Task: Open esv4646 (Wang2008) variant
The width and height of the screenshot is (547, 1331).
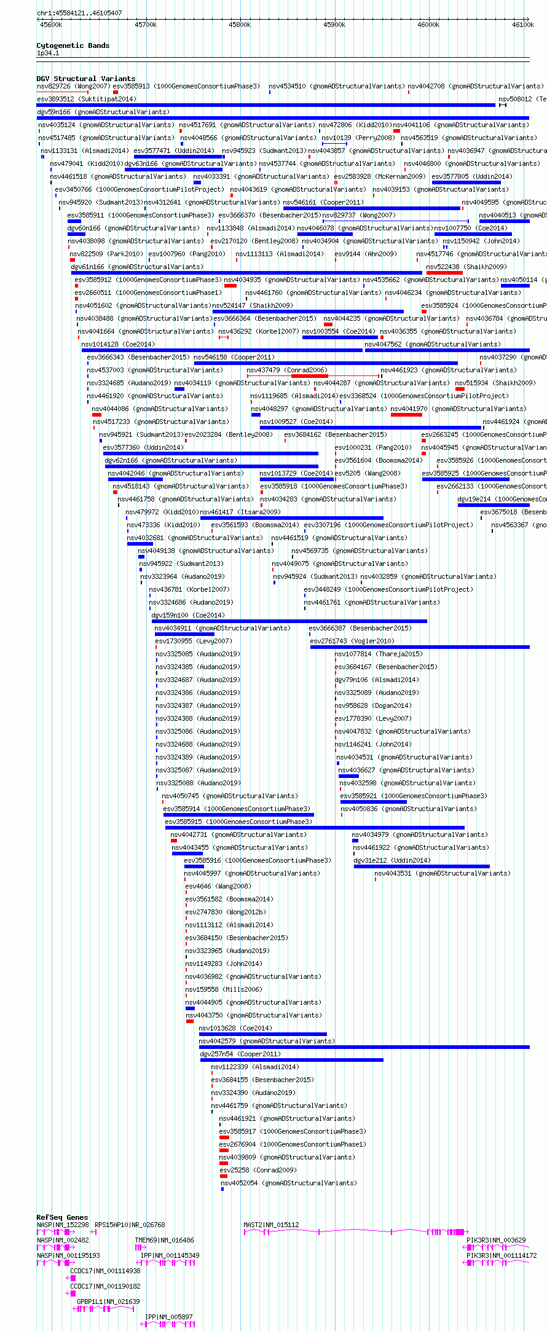Action: (218, 886)
